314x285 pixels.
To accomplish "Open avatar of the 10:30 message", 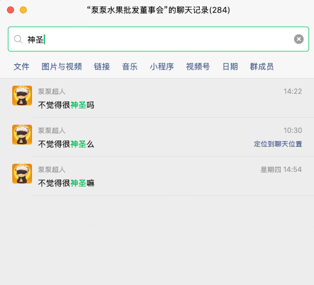I will [x=22, y=135].
